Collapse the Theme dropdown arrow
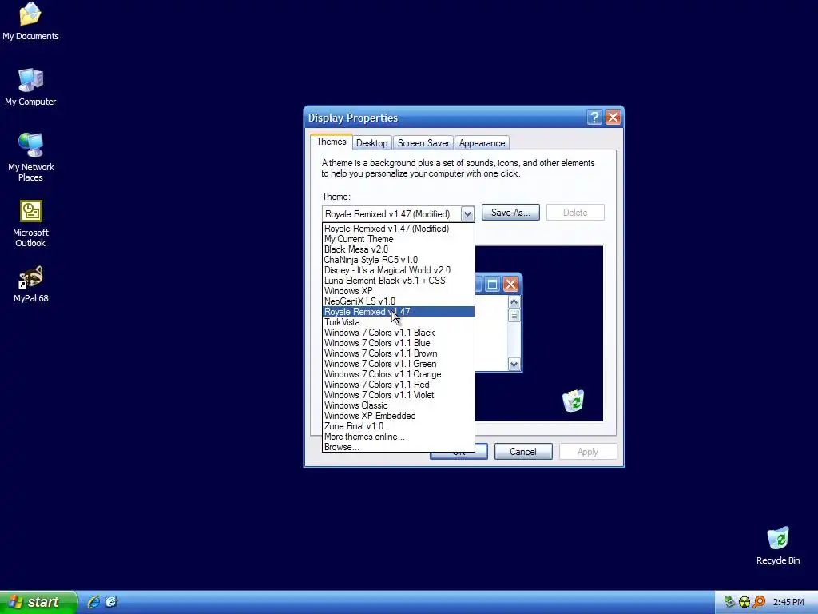Image resolution: width=818 pixels, height=614 pixels. coord(467,213)
